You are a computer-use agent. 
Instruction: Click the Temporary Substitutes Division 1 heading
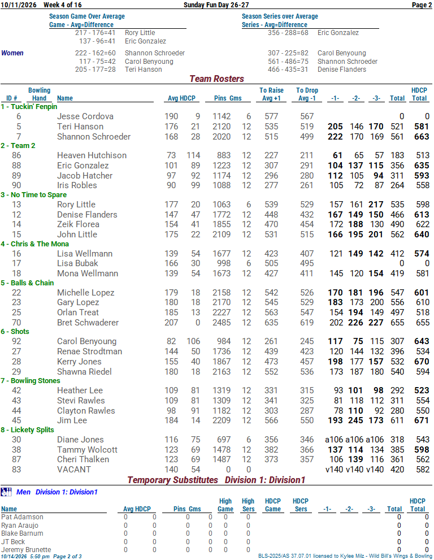pos(216,480)
